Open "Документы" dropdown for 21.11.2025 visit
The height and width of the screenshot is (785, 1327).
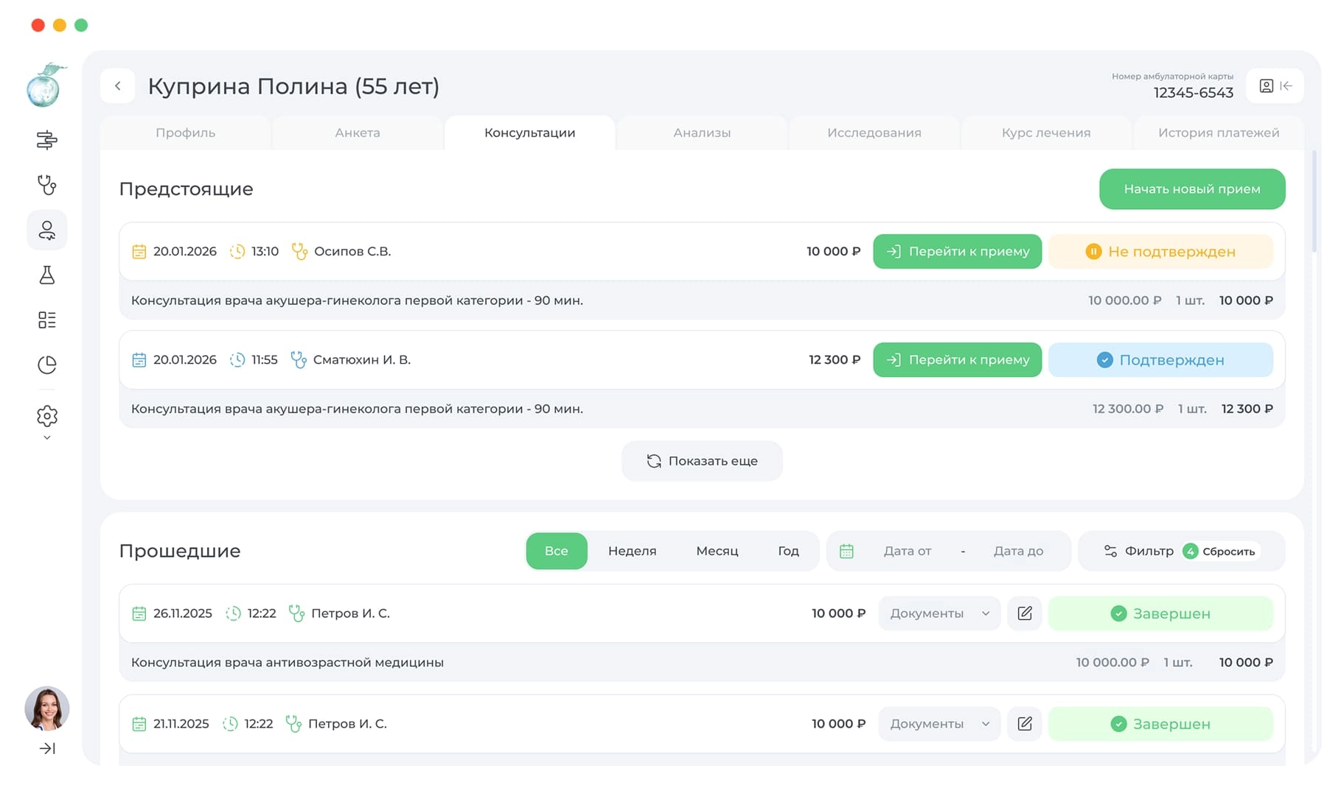pos(938,724)
